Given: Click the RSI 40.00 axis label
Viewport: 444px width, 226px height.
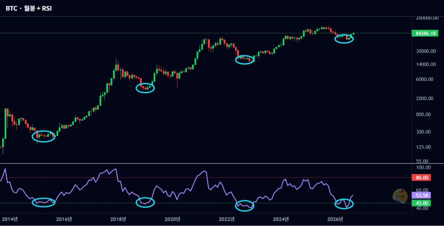Looking at the screenshot, I should click(423, 208).
